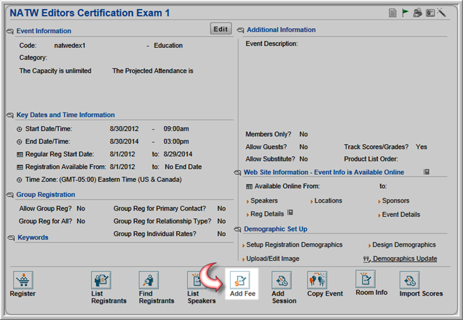Click the Education event type text
The height and width of the screenshot is (320, 463).
(x=168, y=45)
